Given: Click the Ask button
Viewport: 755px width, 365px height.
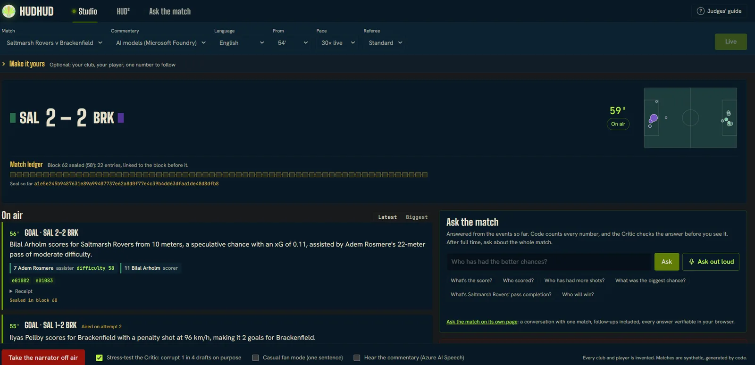Looking at the screenshot, I should (x=667, y=262).
